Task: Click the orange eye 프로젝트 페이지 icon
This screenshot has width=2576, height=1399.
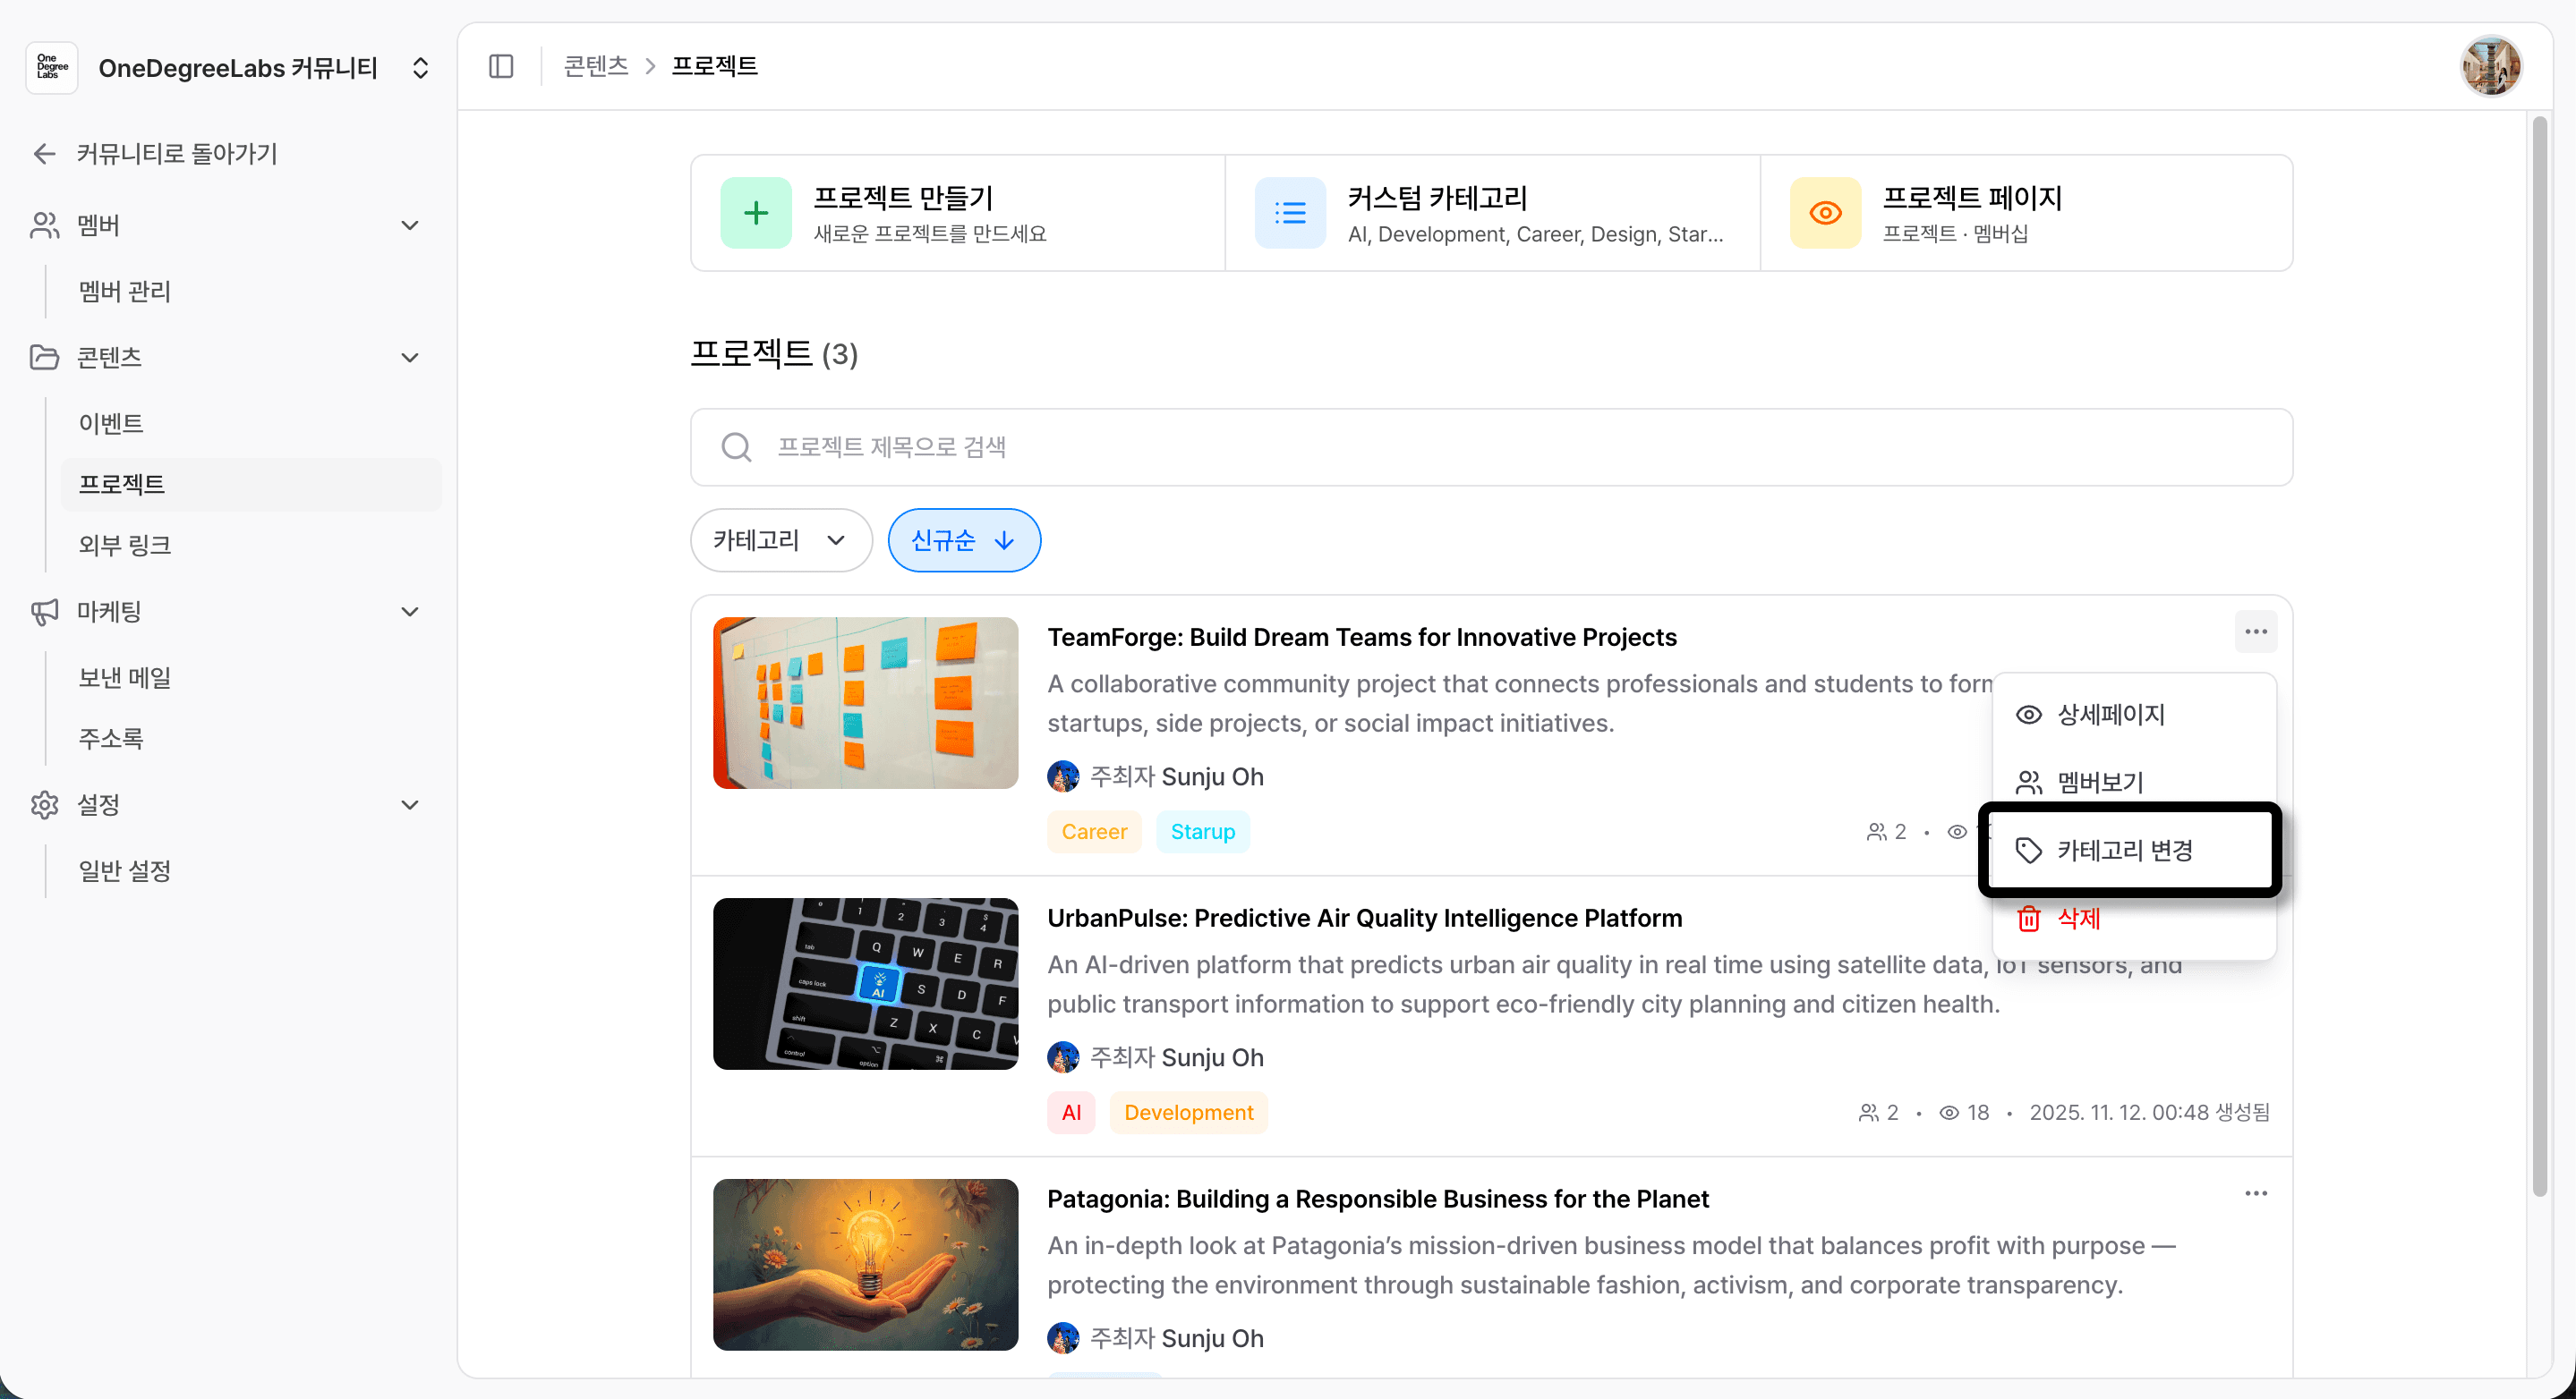Action: click(x=1825, y=213)
